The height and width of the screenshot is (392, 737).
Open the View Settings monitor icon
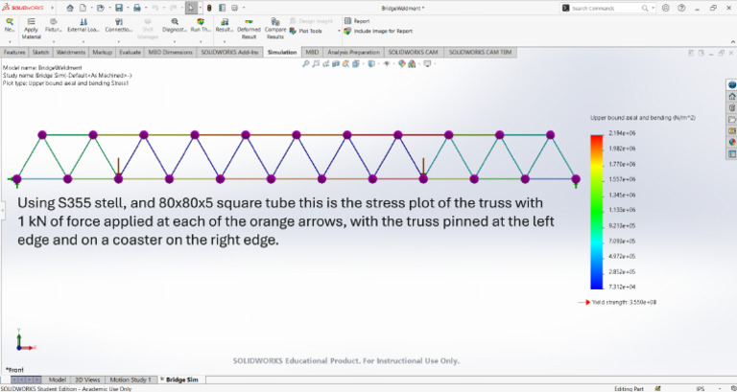pyautogui.click(x=427, y=64)
